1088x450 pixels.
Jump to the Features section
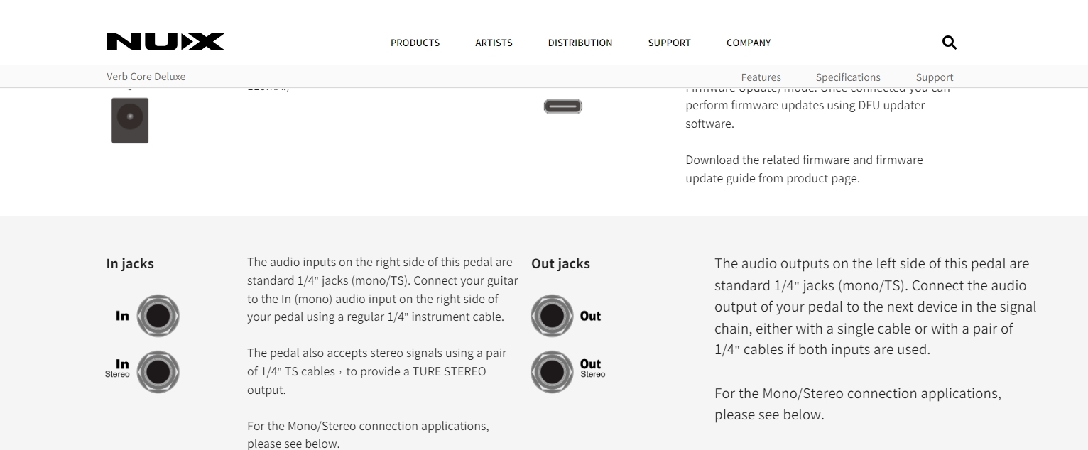(761, 77)
